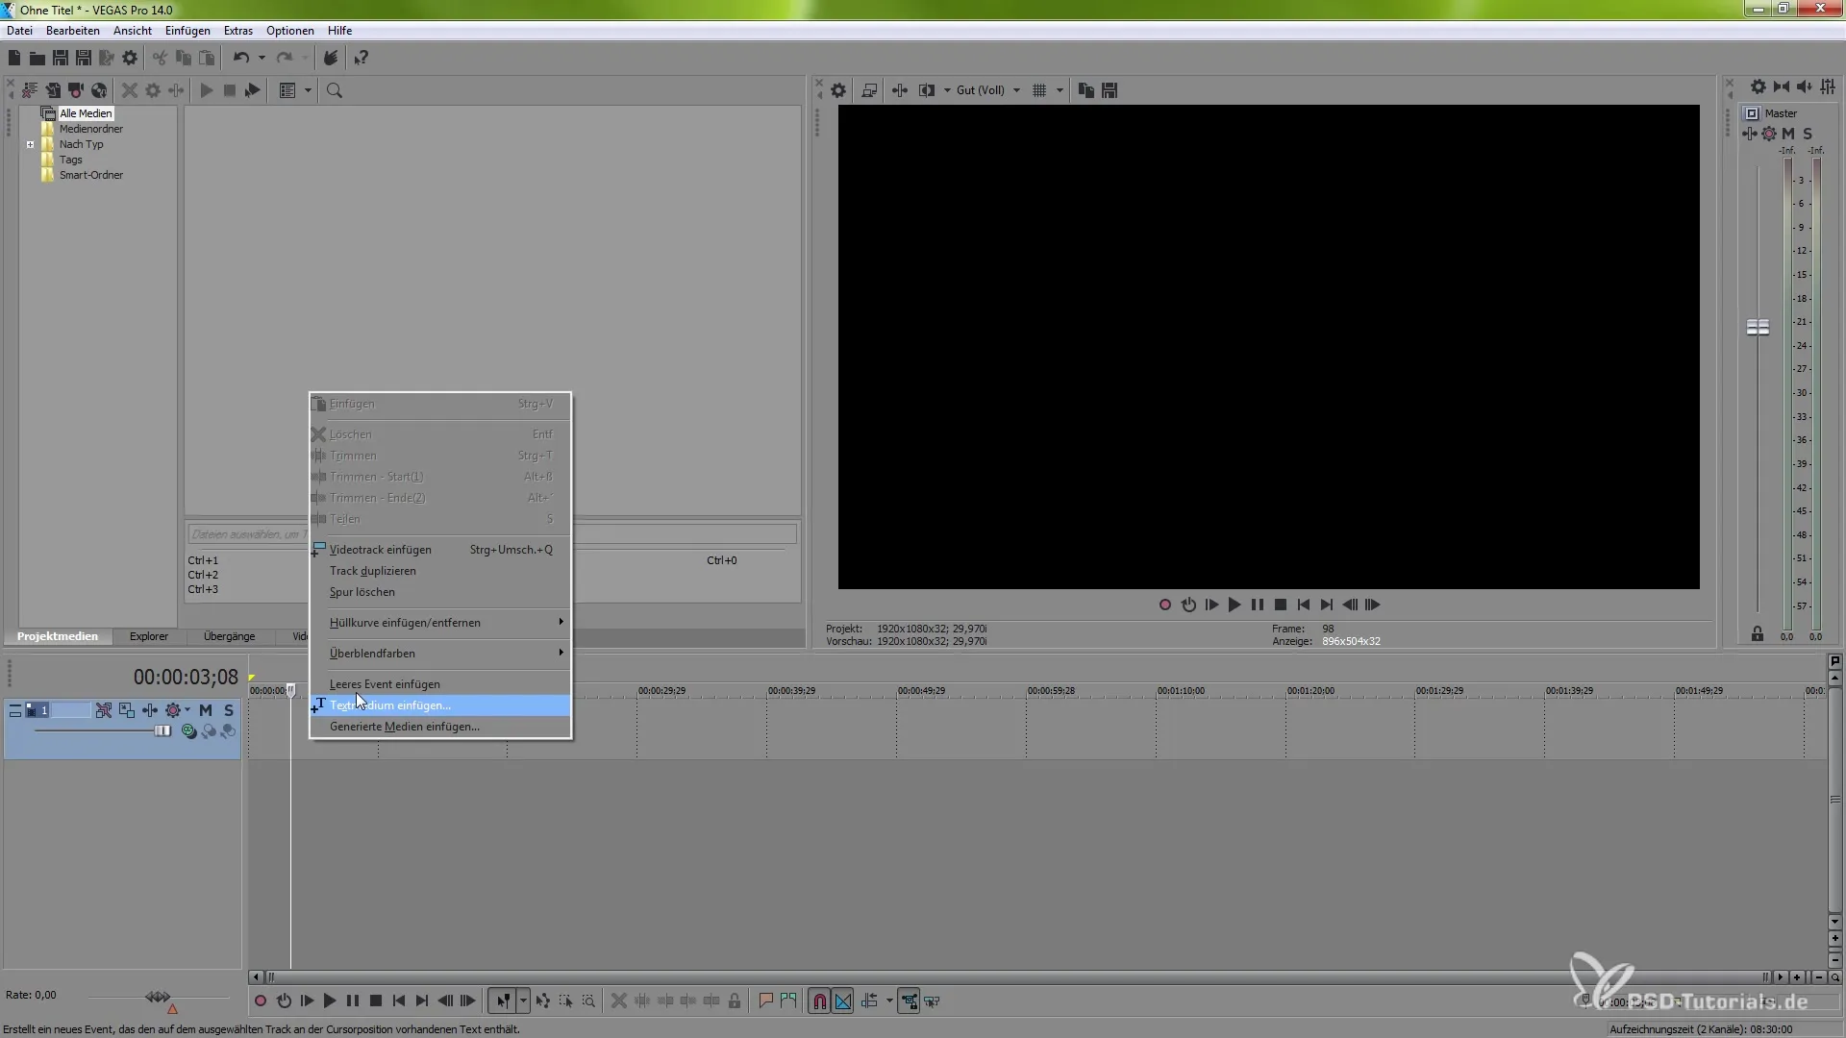
Task: Open project properties gear in main toolbar
Action: 130,59
